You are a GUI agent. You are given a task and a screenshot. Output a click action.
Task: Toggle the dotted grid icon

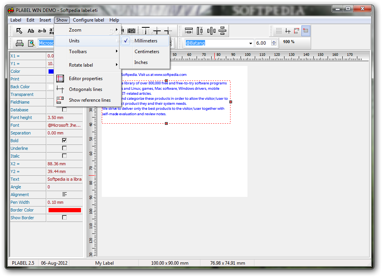(x=279, y=31)
